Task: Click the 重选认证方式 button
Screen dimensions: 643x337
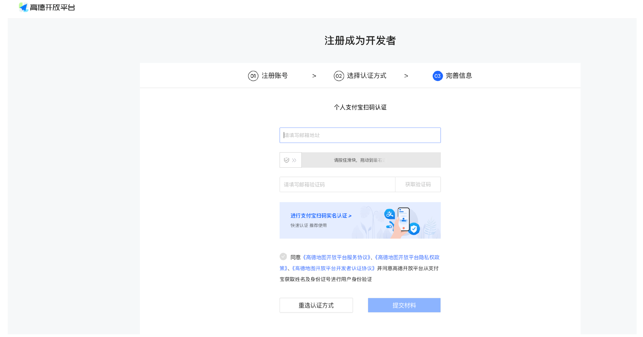Action: tap(316, 305)
